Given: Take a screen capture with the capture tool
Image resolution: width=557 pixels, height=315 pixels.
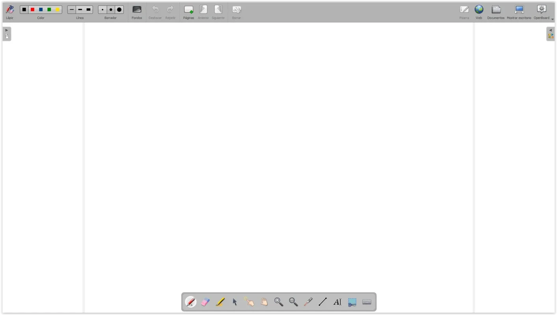Looking at the screenshot, I should pos(352,302).
